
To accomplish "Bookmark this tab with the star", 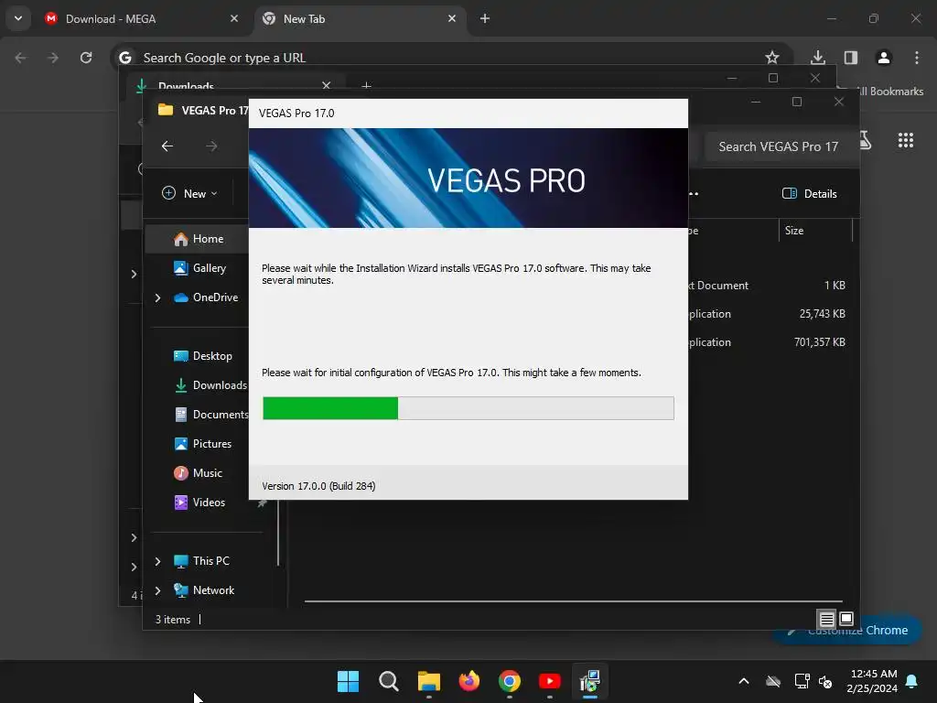I will 772,58.
